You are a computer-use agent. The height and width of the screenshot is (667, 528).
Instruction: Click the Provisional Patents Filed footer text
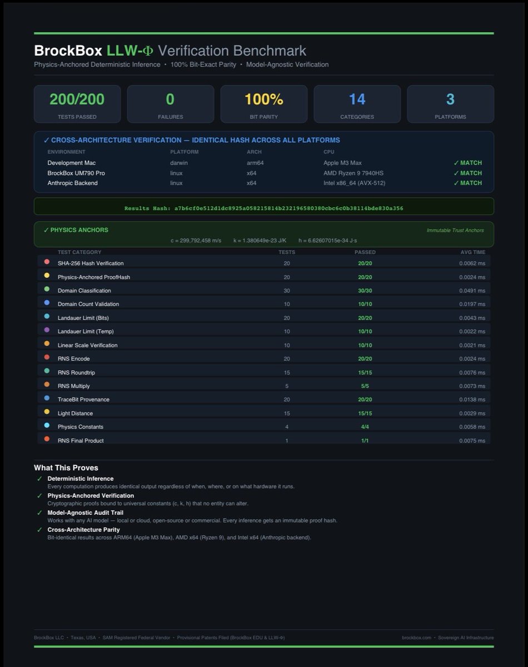[x=231, y=638]
